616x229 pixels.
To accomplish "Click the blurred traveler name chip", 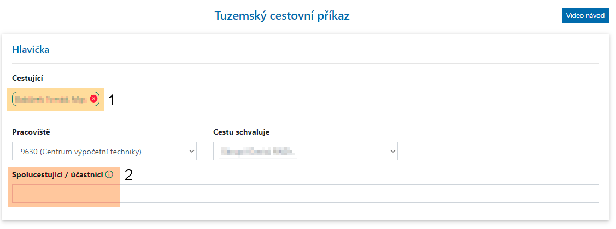I will pos(50,99).
